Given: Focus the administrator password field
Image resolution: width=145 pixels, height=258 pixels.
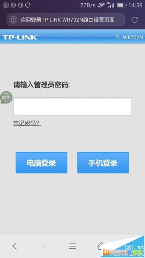Looking at the screenshot, I should [72, 106].
